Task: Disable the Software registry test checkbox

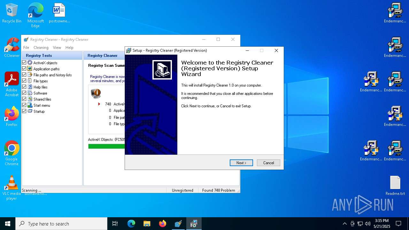Action: tap(24, 93)
